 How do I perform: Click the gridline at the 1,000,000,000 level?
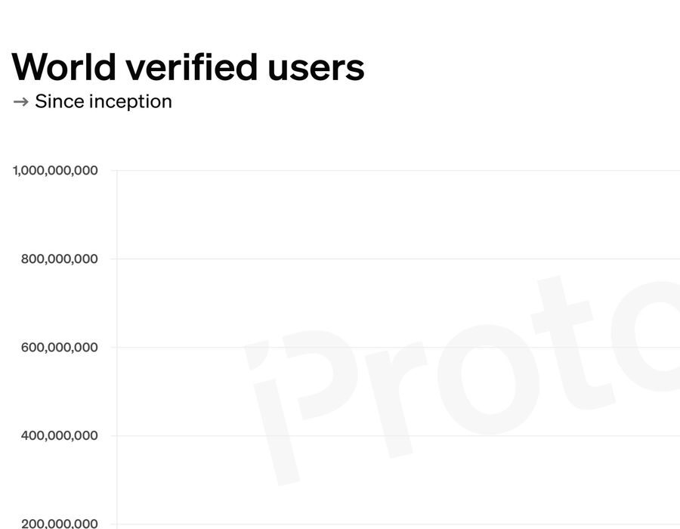pos(393,171)
